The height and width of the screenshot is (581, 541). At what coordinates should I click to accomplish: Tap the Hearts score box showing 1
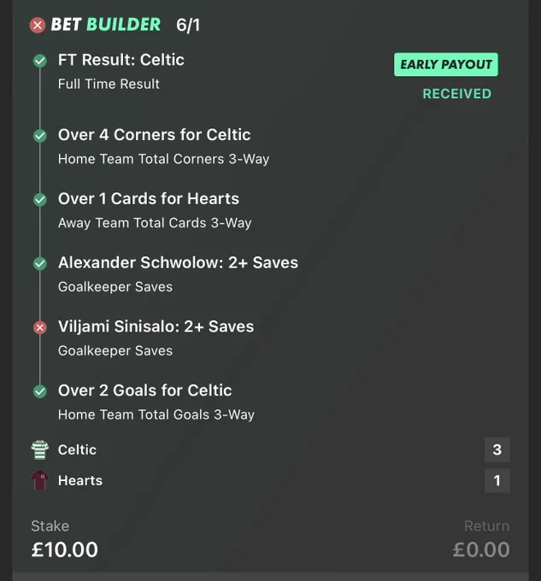497,480
